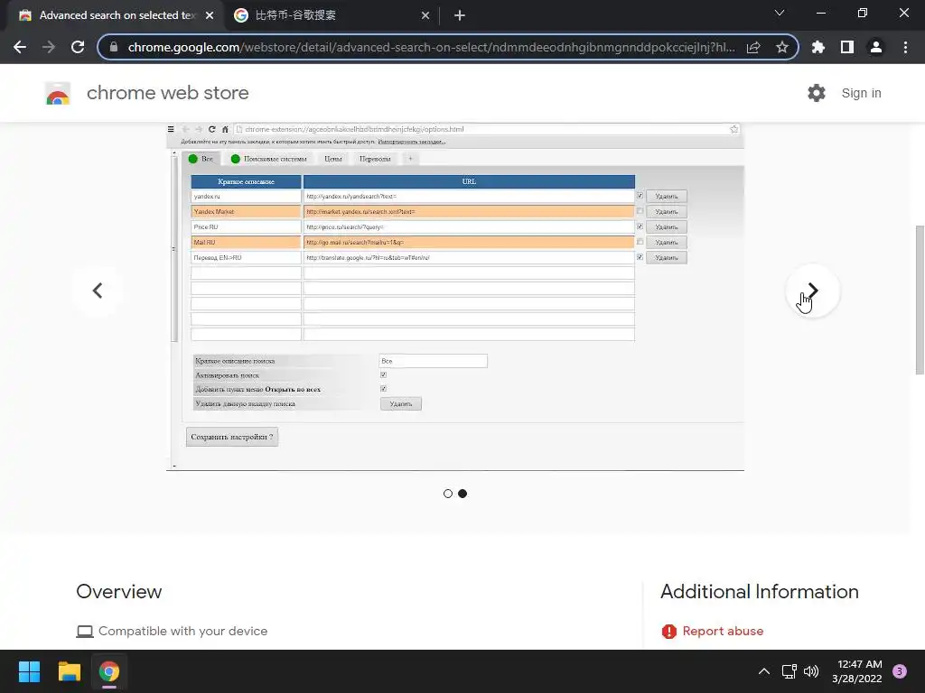Open Chrome's three-dot menu
925x693 pixels.
point(905,47)
